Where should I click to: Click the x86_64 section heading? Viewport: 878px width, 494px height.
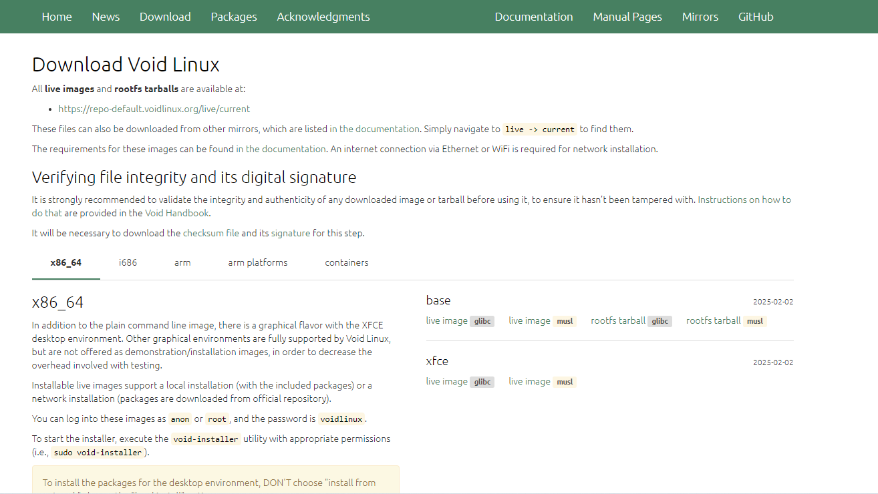point(57,302)
